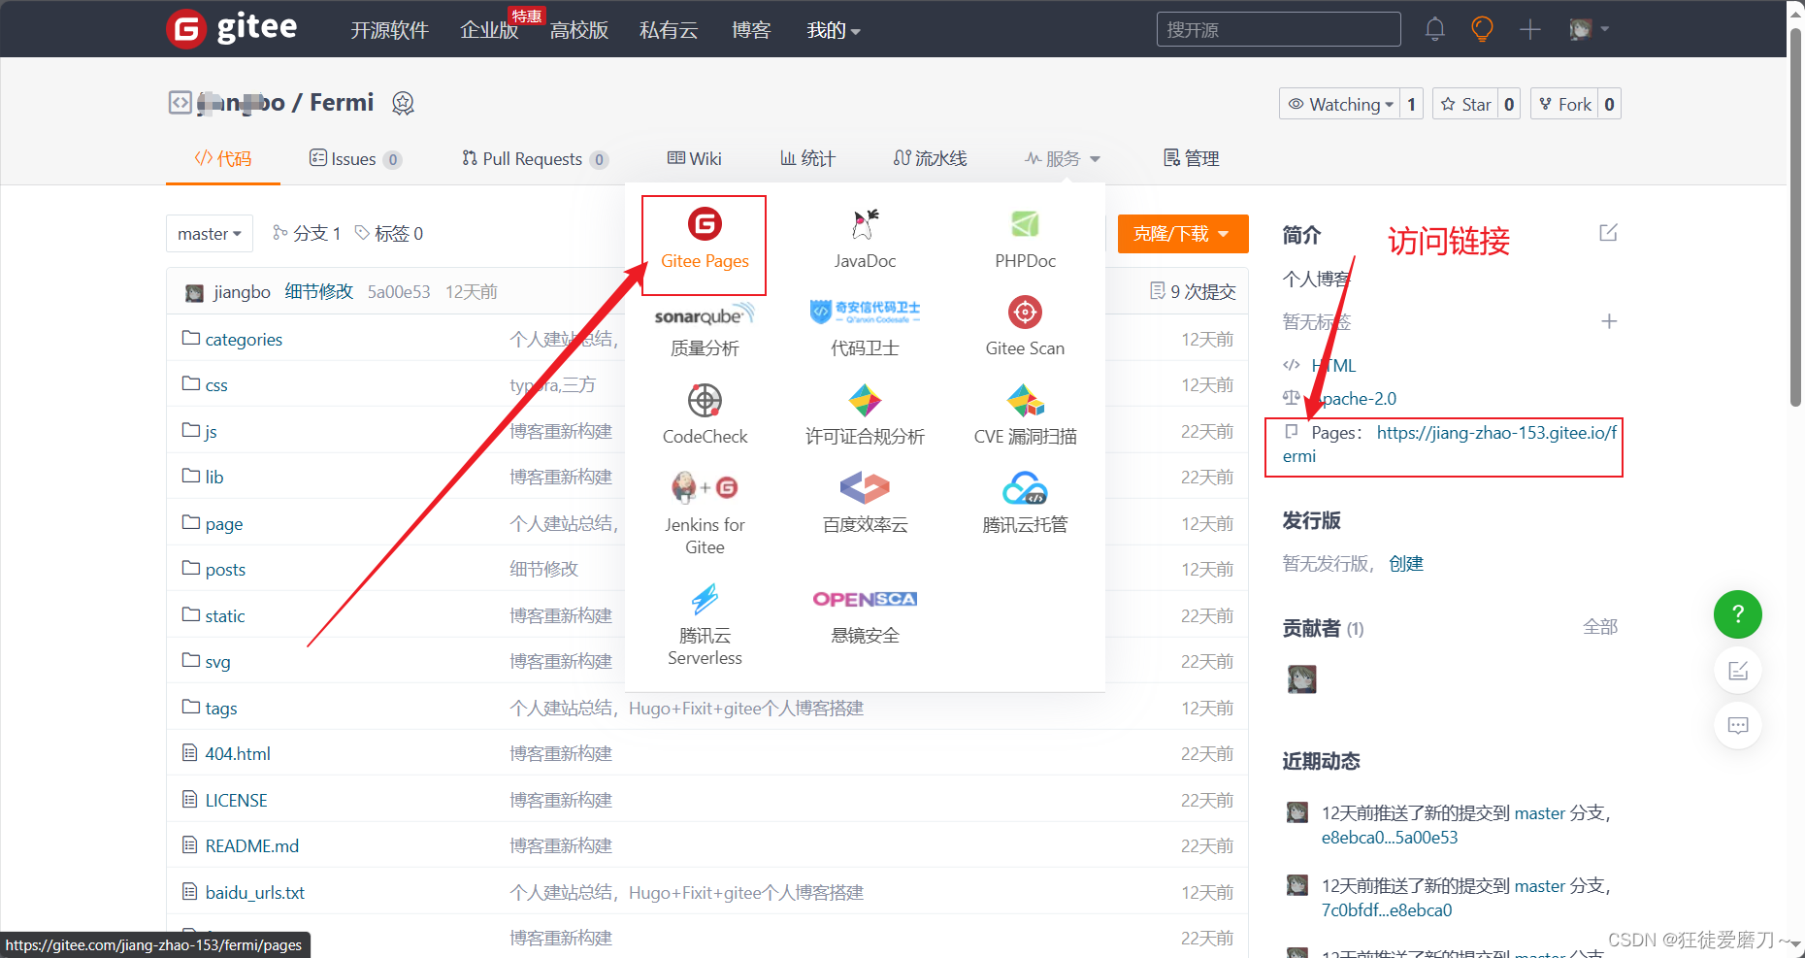Image resolution: width=1805 pixels, height=958 pixels.
Task: Click the page vertical scrollbar
Action: tap(1795, 217)
